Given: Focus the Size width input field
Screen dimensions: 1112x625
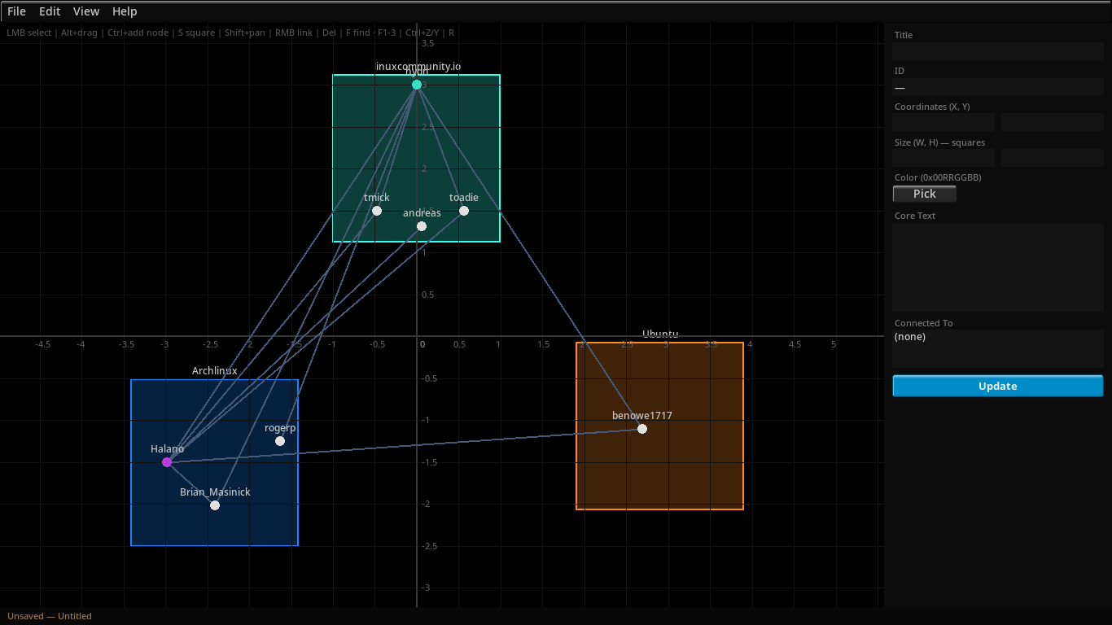Looking at the screenshot, I should click(x=943, y=158).
